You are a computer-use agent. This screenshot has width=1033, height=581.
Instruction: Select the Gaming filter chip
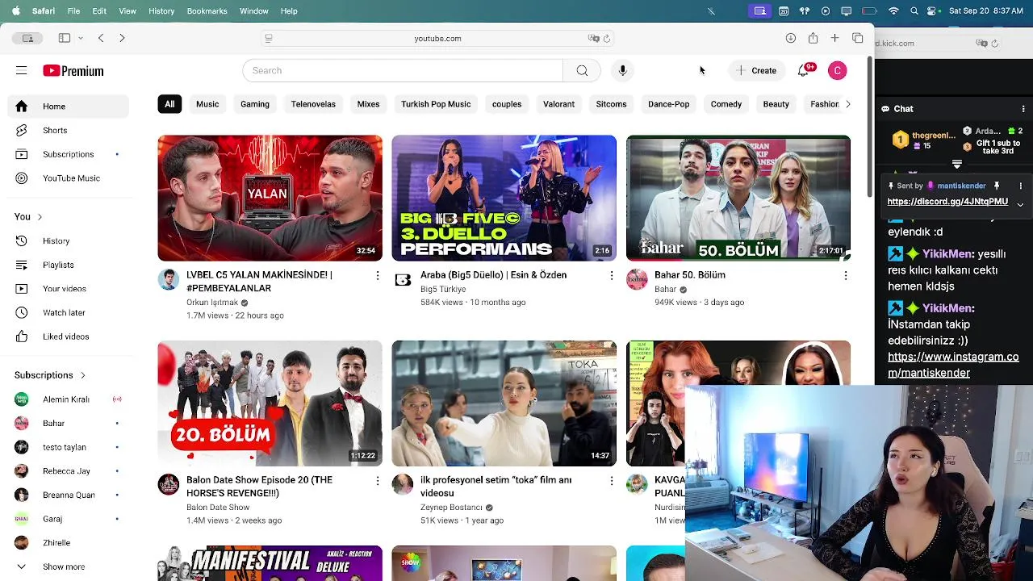(x=255, y=104)
